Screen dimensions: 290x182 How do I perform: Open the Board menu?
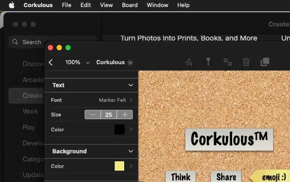[130, 5]
